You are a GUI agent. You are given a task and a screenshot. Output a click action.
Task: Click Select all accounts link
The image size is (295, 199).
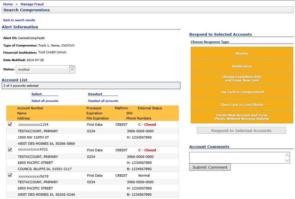point(45,101)
